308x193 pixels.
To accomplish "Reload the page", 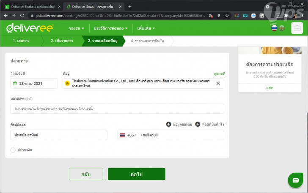I will 22,16.
